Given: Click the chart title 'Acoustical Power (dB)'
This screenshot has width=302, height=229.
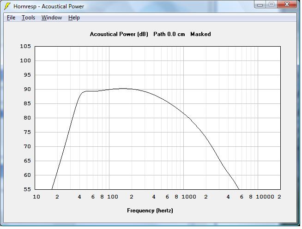Looking at the screenshot, I should click(x=119, y=34).
